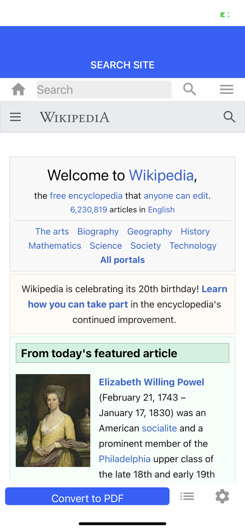Open the Biography portal link
The image size is (245, 530).
pyautogui.click(x=98, y=231)
